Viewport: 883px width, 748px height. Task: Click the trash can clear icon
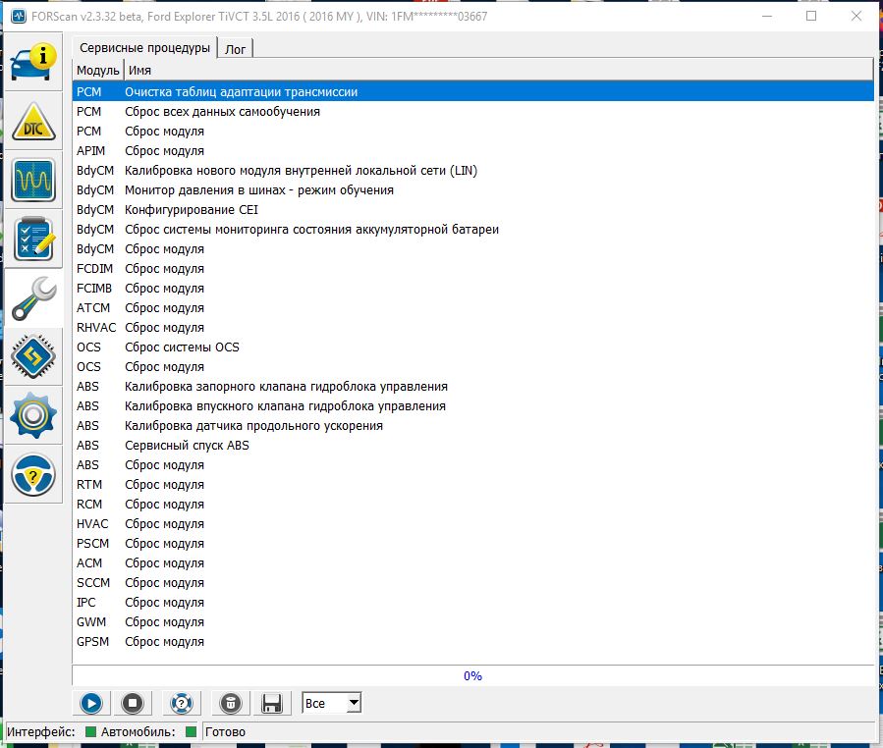pyautogui.click(x=229, y=703)
